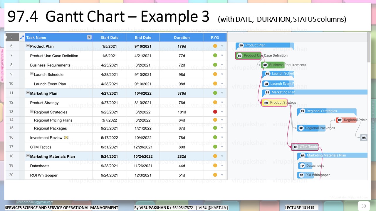Open RYG dropdown for Business Requirements row
The image size is (376, 211).
pos(222,65)
